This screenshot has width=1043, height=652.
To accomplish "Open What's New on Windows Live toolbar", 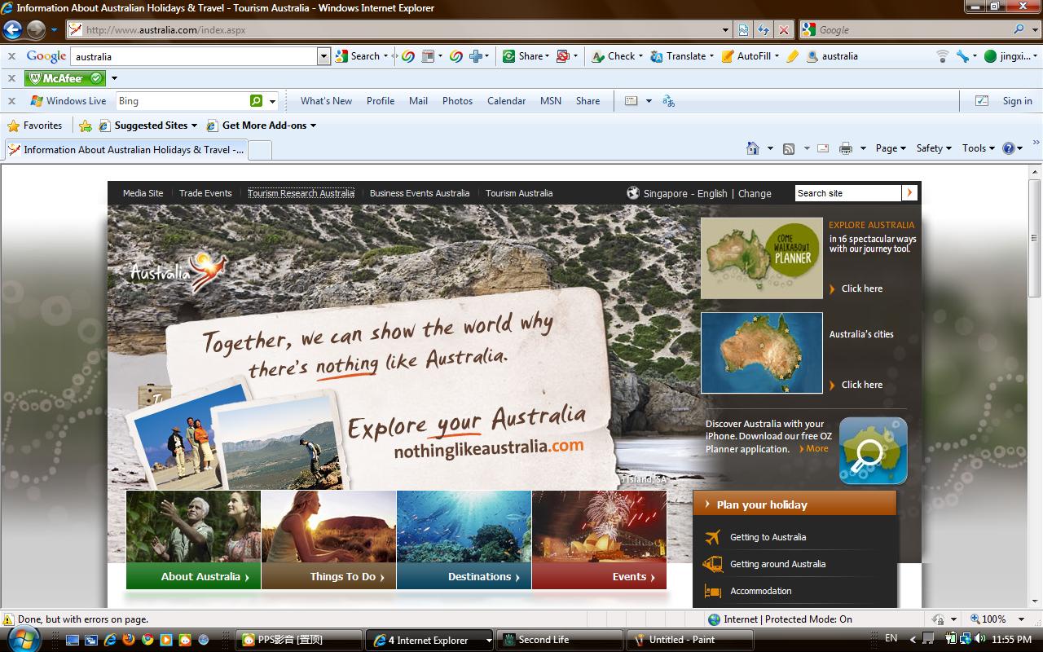I will point(326,101).
